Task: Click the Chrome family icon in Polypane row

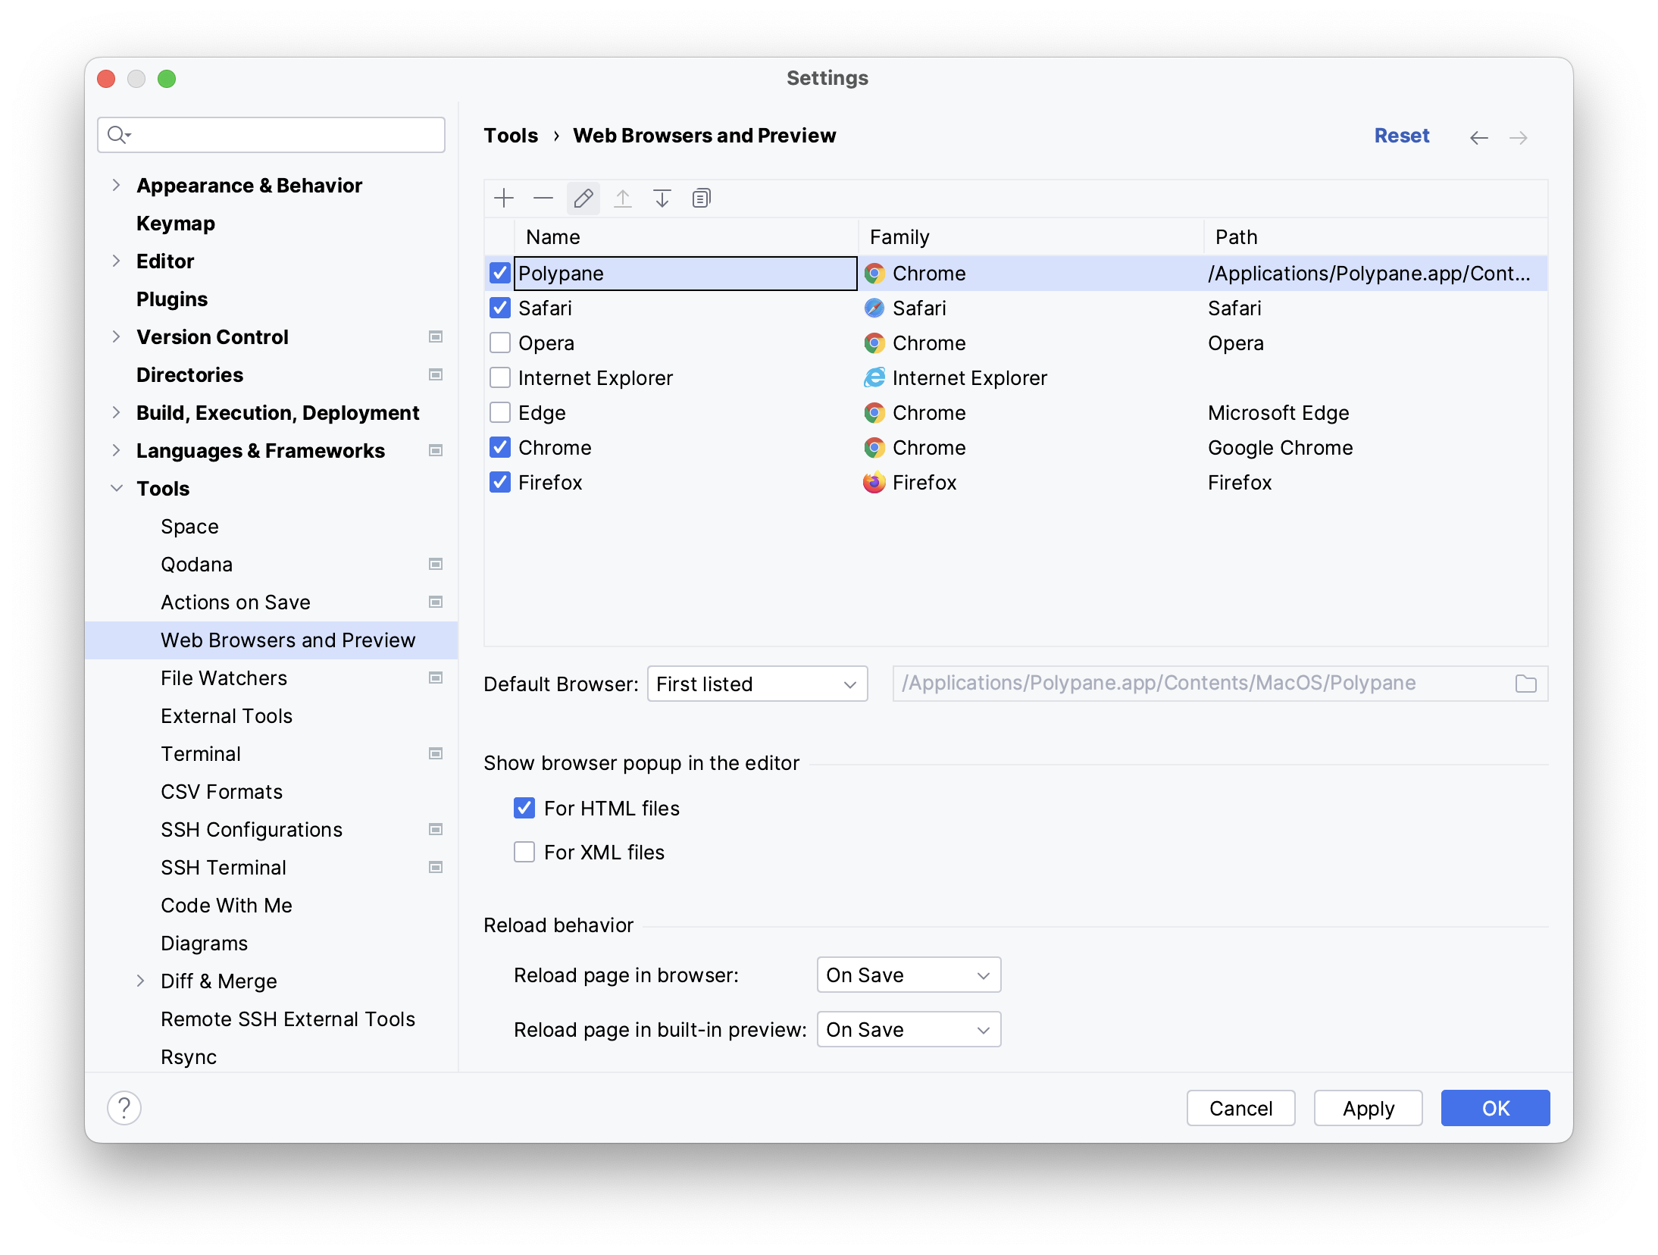Action: click(874, 274)
